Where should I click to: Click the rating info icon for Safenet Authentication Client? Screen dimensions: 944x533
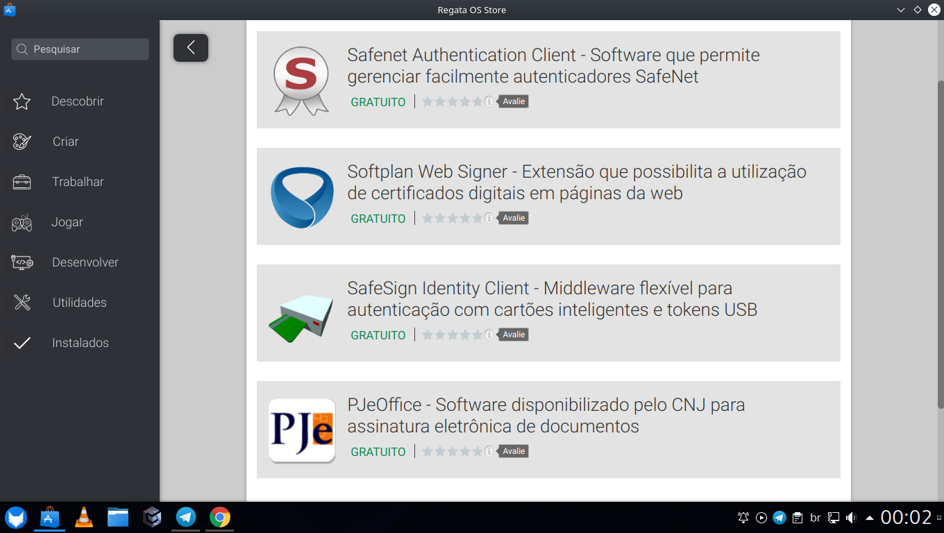tap(488, 101)
